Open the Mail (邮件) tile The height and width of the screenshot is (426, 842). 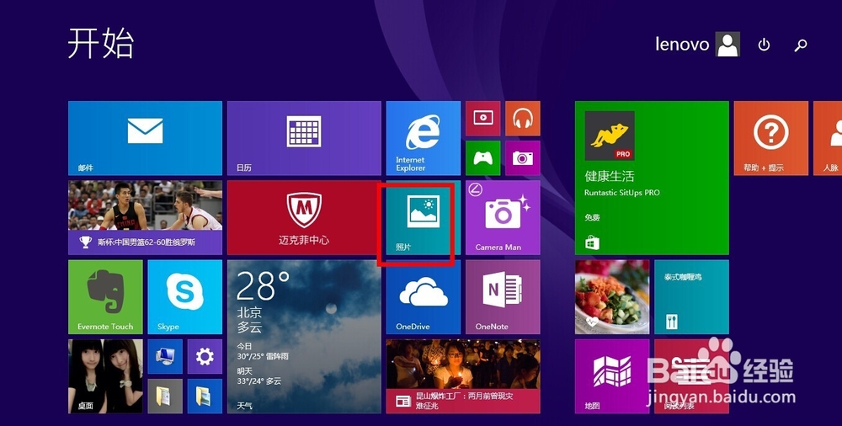pos(145,138)
